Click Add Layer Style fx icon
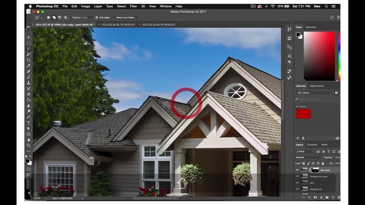The height and width of the screenshot is (205, 365). [309, 198]
